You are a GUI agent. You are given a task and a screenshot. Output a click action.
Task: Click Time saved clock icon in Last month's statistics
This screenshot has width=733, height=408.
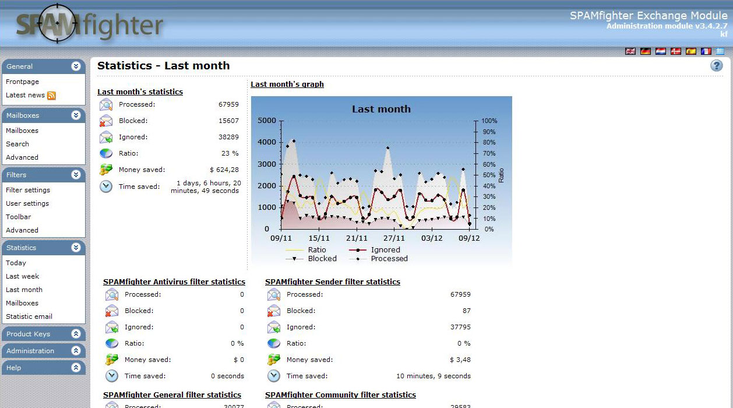(105, 187)
